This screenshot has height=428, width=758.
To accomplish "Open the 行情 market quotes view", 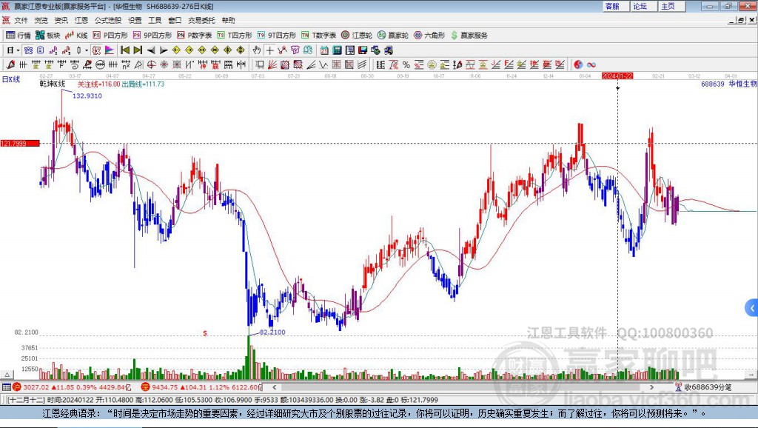I will click(x=19, y=35).
